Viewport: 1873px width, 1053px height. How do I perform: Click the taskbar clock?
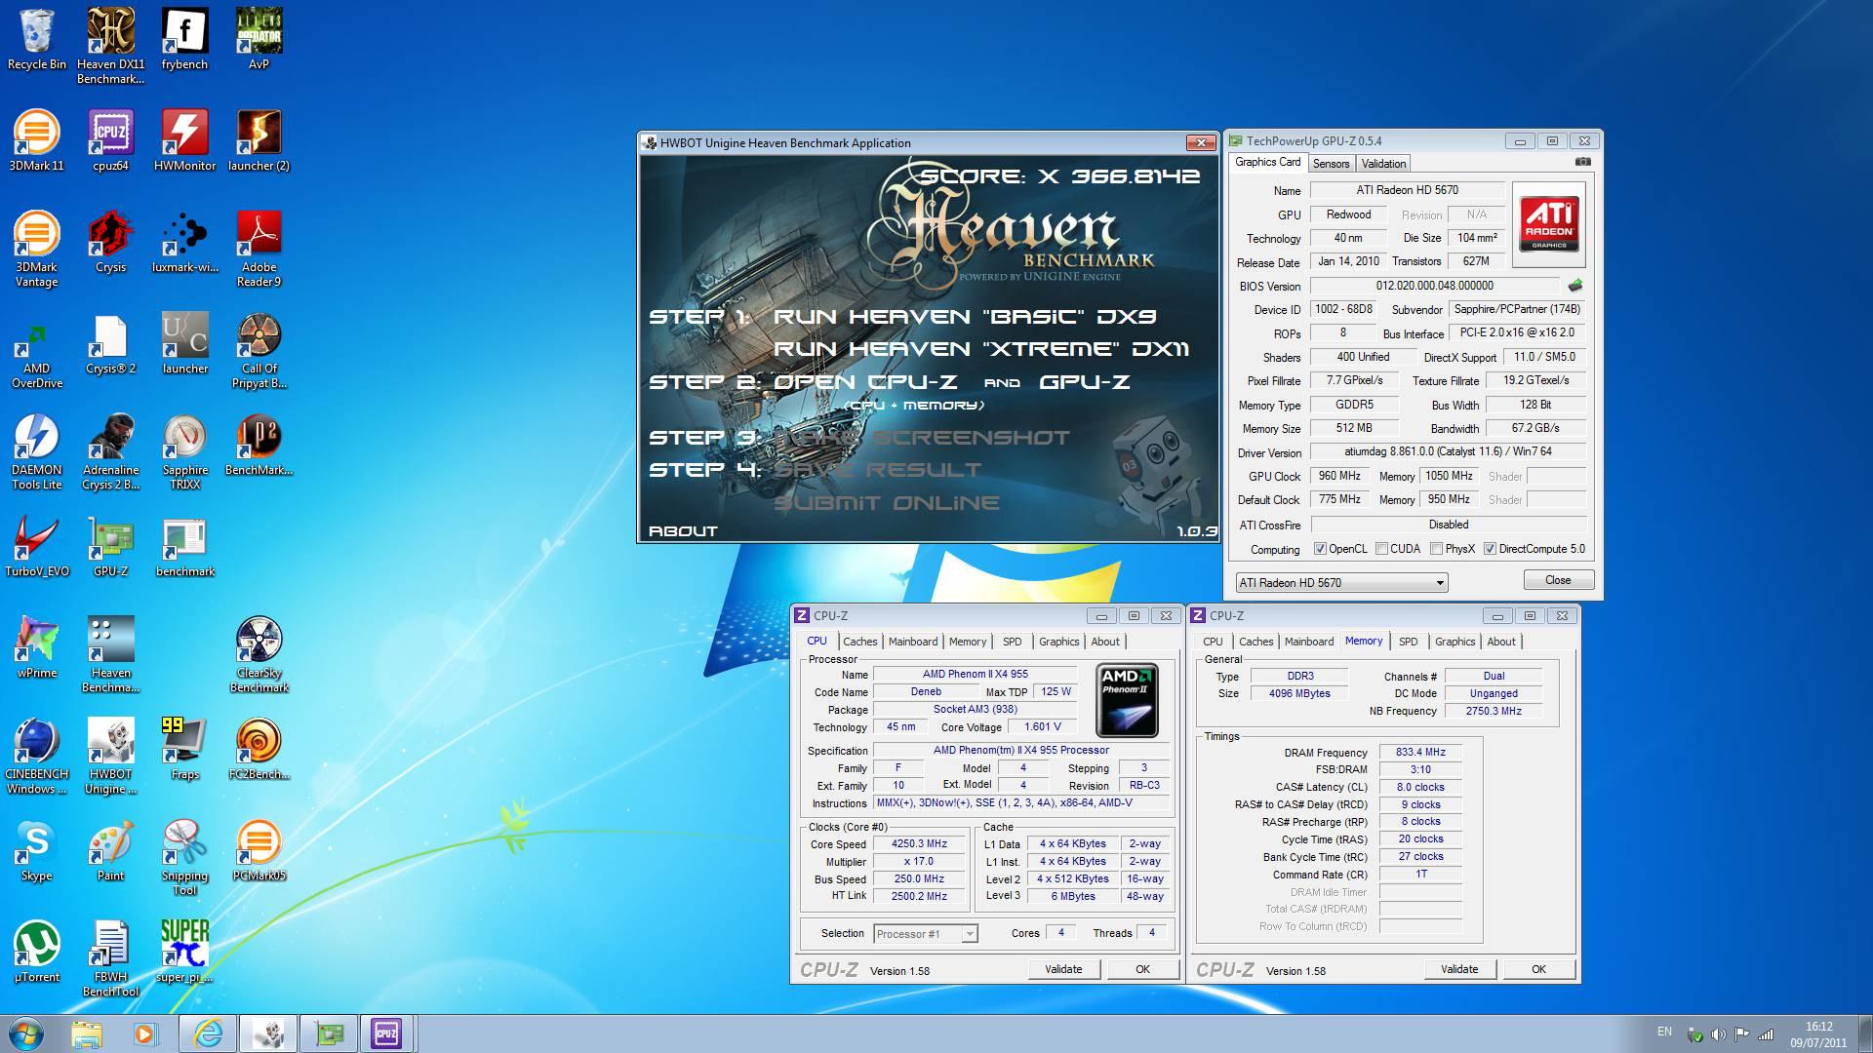[x=1817, y=1034]
